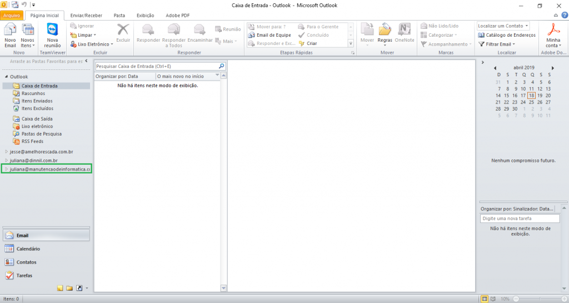Click Send/Receive icon in quick access toolbar
Image resolution: width=569 pixels, height=303 pixels.
(x=15, y=4)
